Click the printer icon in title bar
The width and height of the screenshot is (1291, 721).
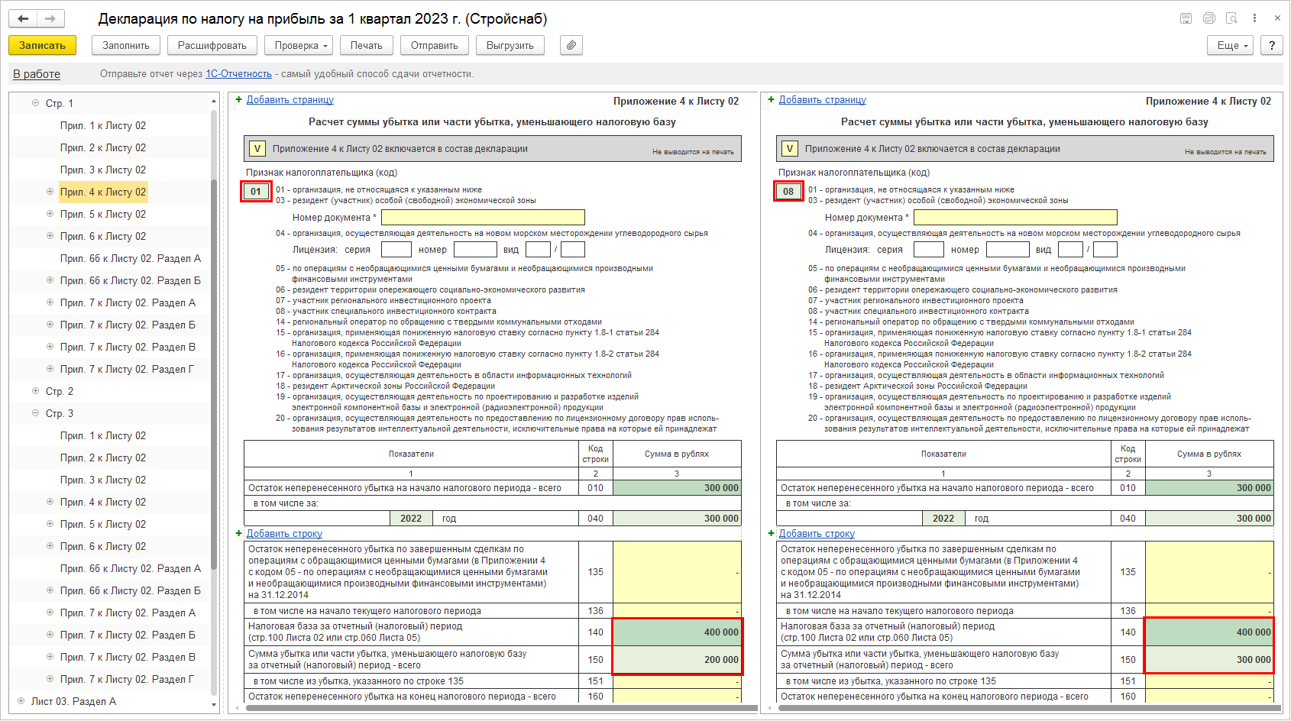point(1208,18)
